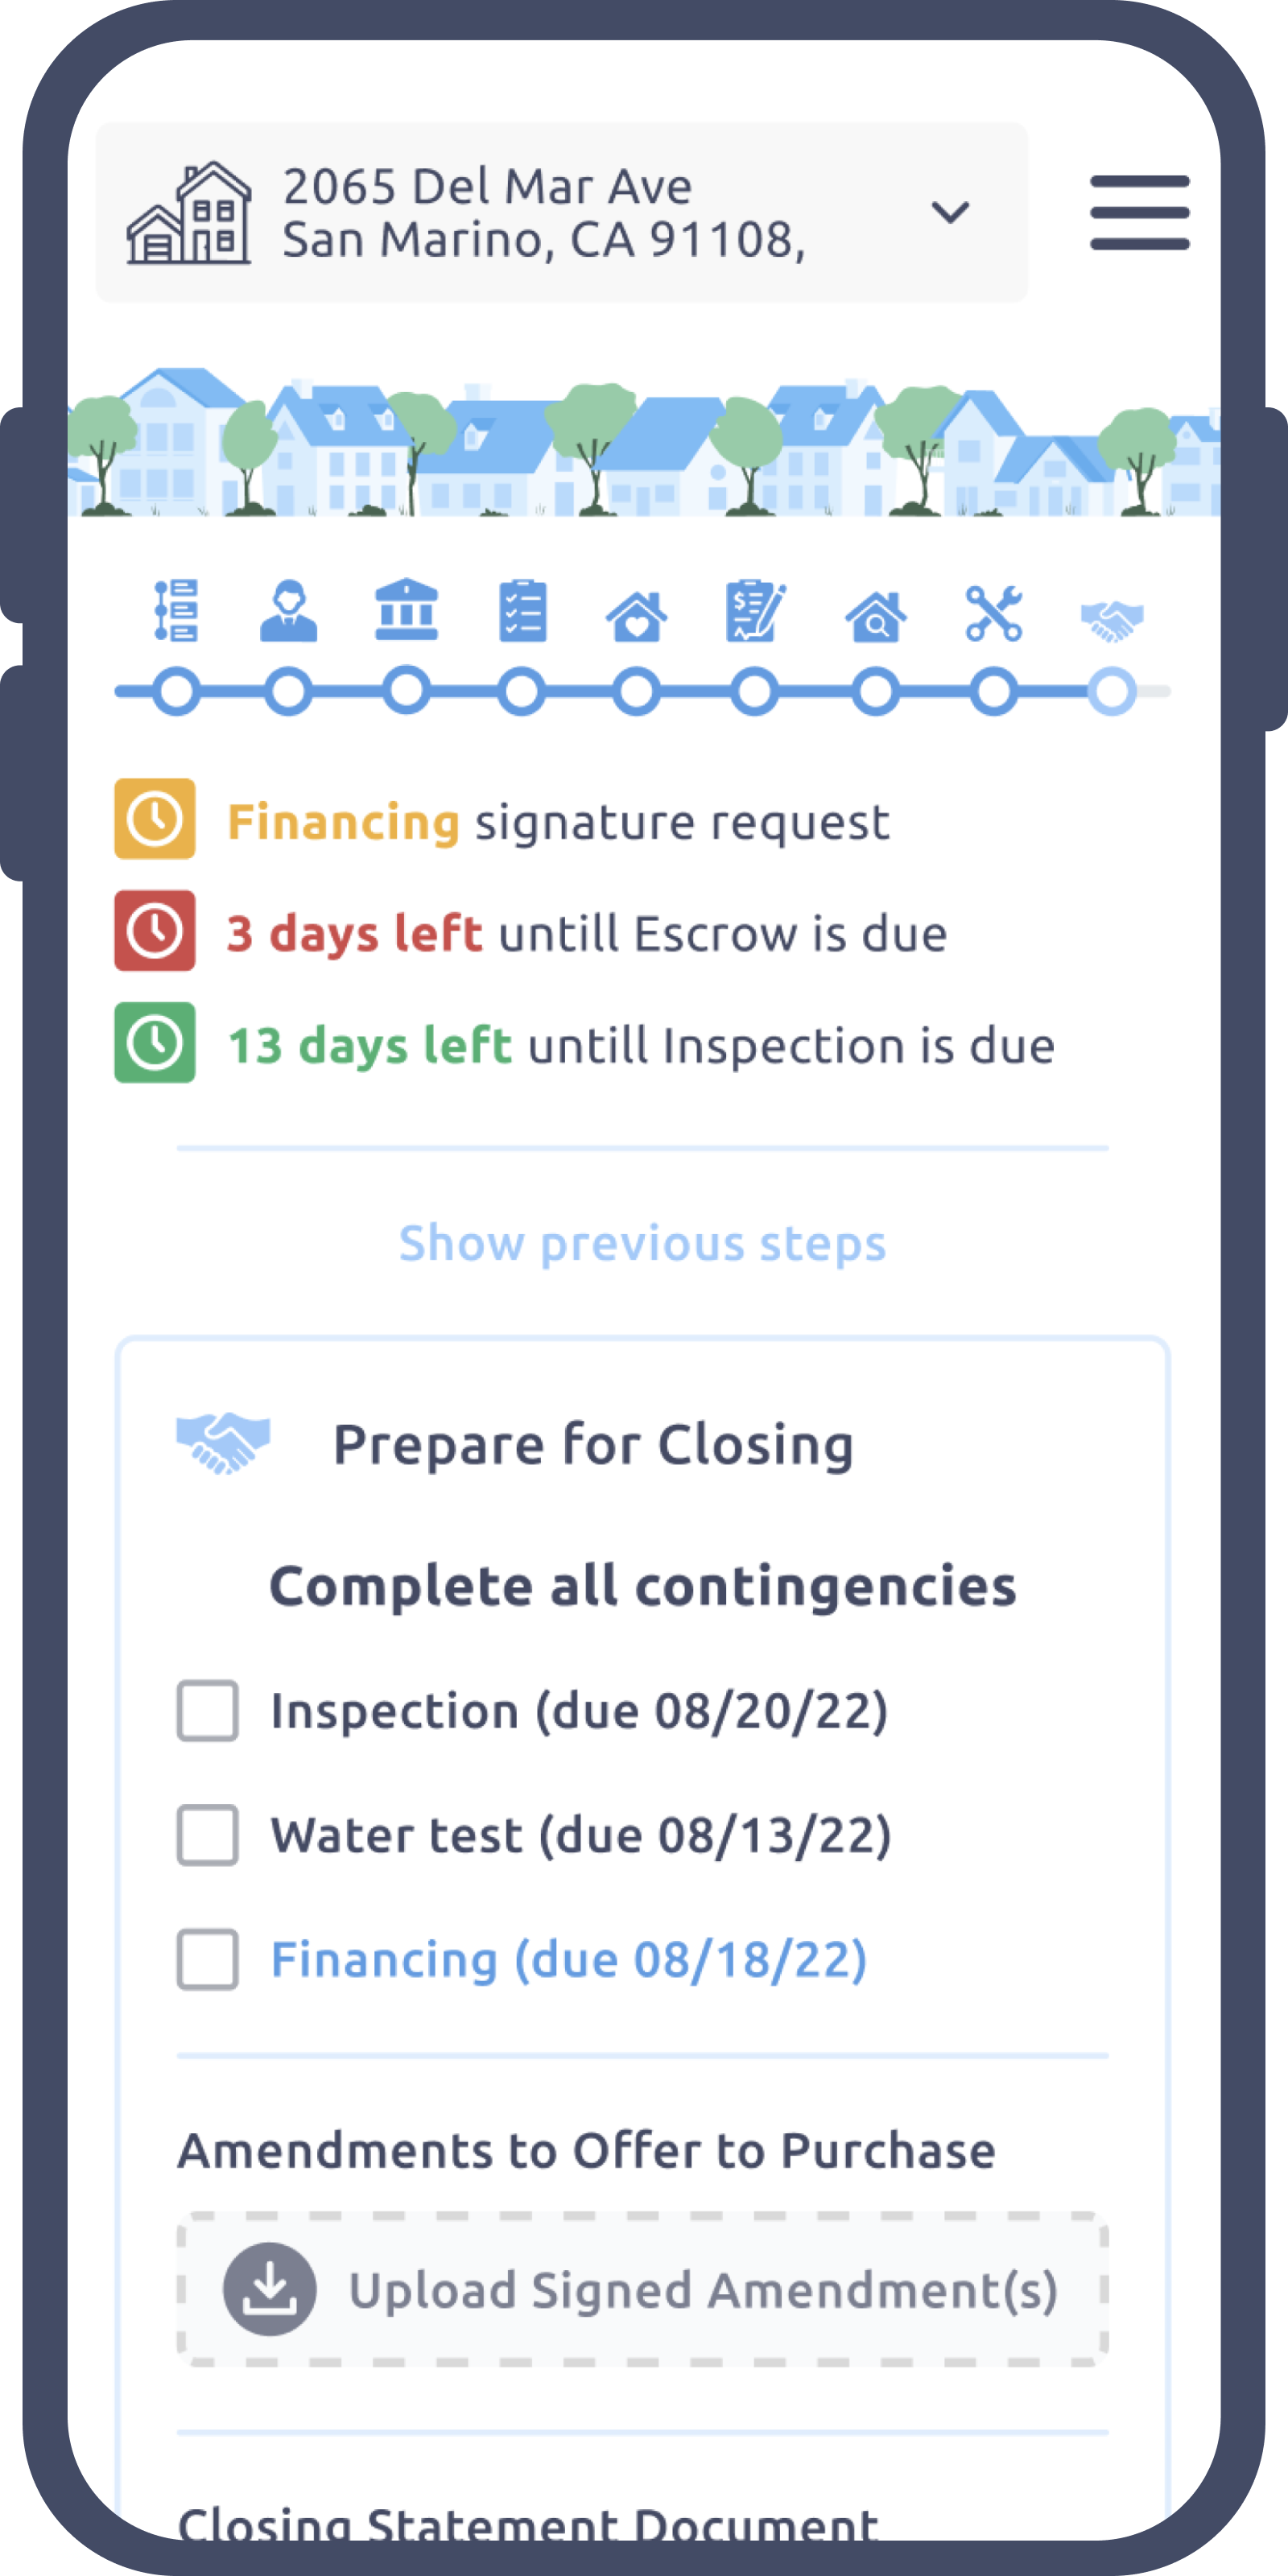Check the Inspection contingency checkbox
The width and height of the screenshot is (1288, 2576).
[x=208, y=1711]
